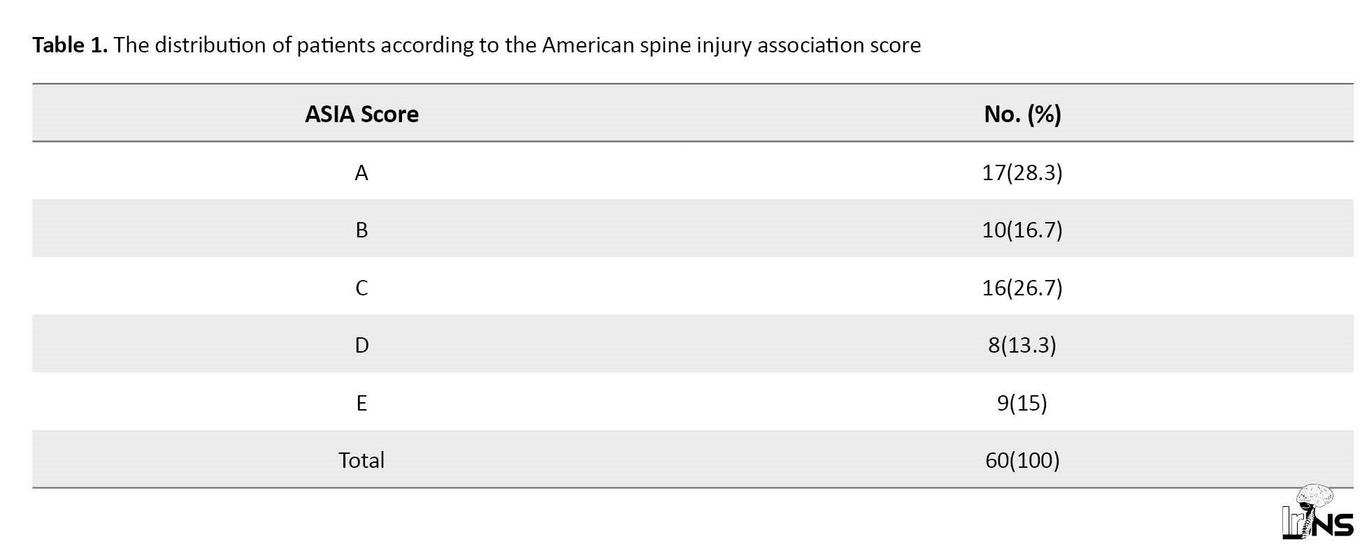This screenshot has width=1369, height=560.
Task: Select the No. (%) column header
Action: 1022,114
